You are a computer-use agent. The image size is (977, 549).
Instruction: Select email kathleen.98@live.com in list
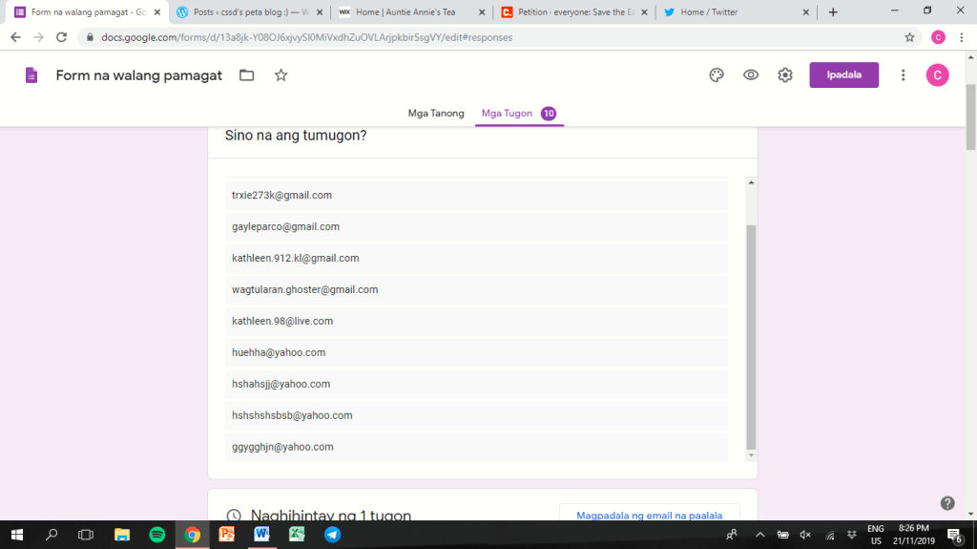point(282,322)
